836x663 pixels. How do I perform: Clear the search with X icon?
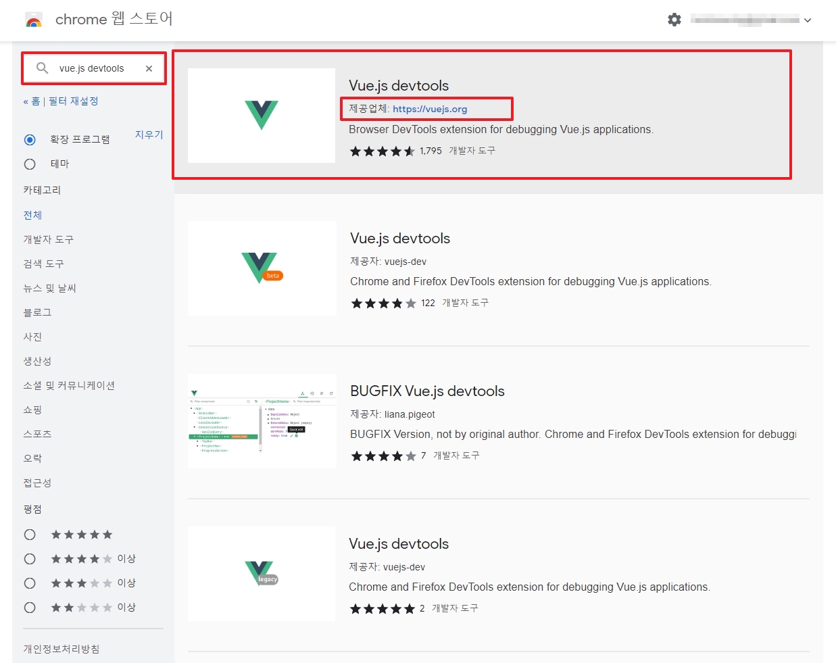[x=149, y=68]
